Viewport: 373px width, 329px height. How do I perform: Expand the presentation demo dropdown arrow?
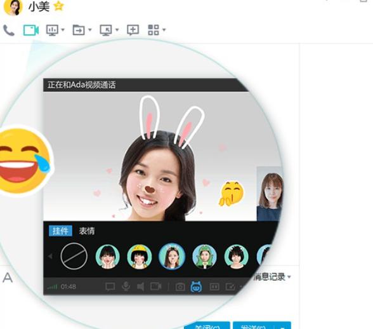tap(63, 30)
